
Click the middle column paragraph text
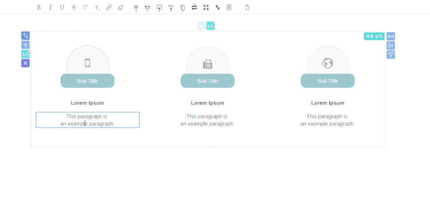point(207,120)
